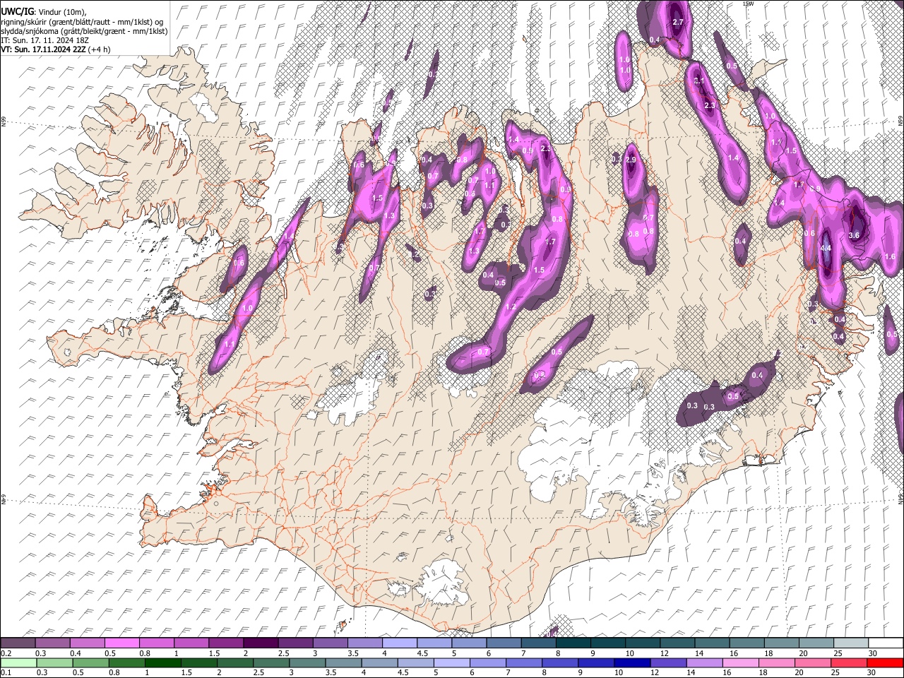Click the 0.2 label in the upper legend

tap(6, 653)
